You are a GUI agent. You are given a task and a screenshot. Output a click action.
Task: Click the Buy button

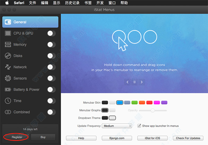43,137
